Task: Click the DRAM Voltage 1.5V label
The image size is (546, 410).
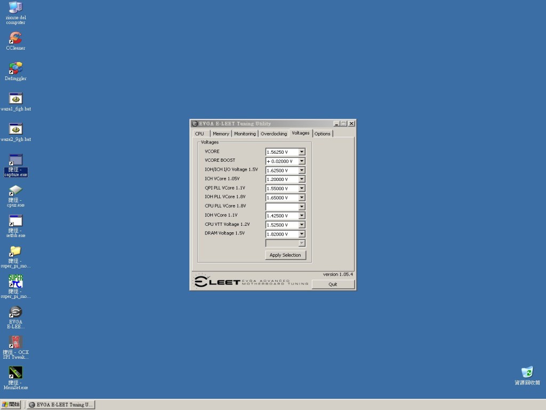Action: tap(224, 233)
